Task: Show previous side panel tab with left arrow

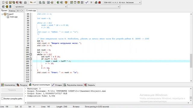Action: (x=20, y=10)
